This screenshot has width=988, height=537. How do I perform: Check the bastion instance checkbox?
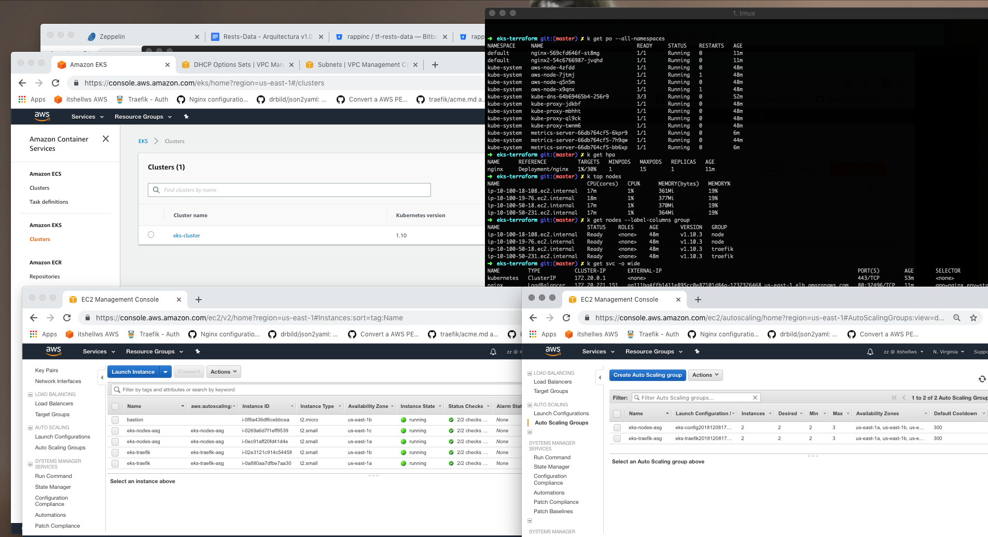(x=115, y=420)
